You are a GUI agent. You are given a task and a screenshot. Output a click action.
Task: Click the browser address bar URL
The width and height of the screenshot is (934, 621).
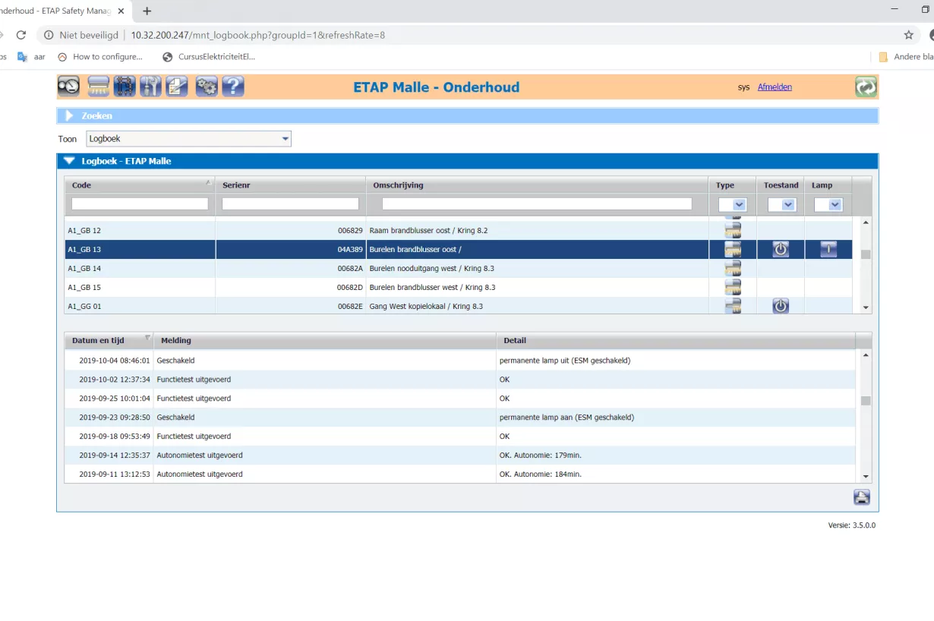[258, 35]
